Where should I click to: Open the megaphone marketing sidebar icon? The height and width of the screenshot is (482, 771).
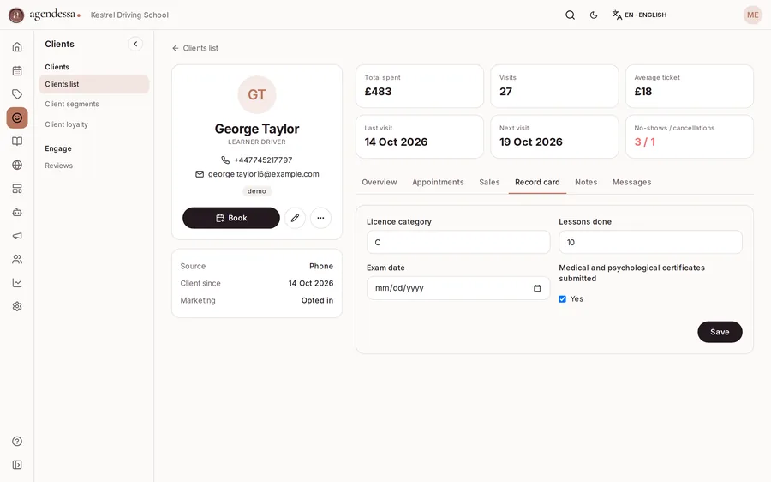(x=17, y=236)
